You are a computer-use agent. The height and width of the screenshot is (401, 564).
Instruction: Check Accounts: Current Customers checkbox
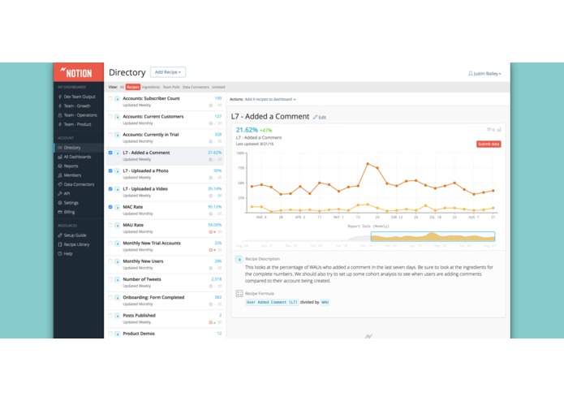pyautogui.click(x=110, y=116)
